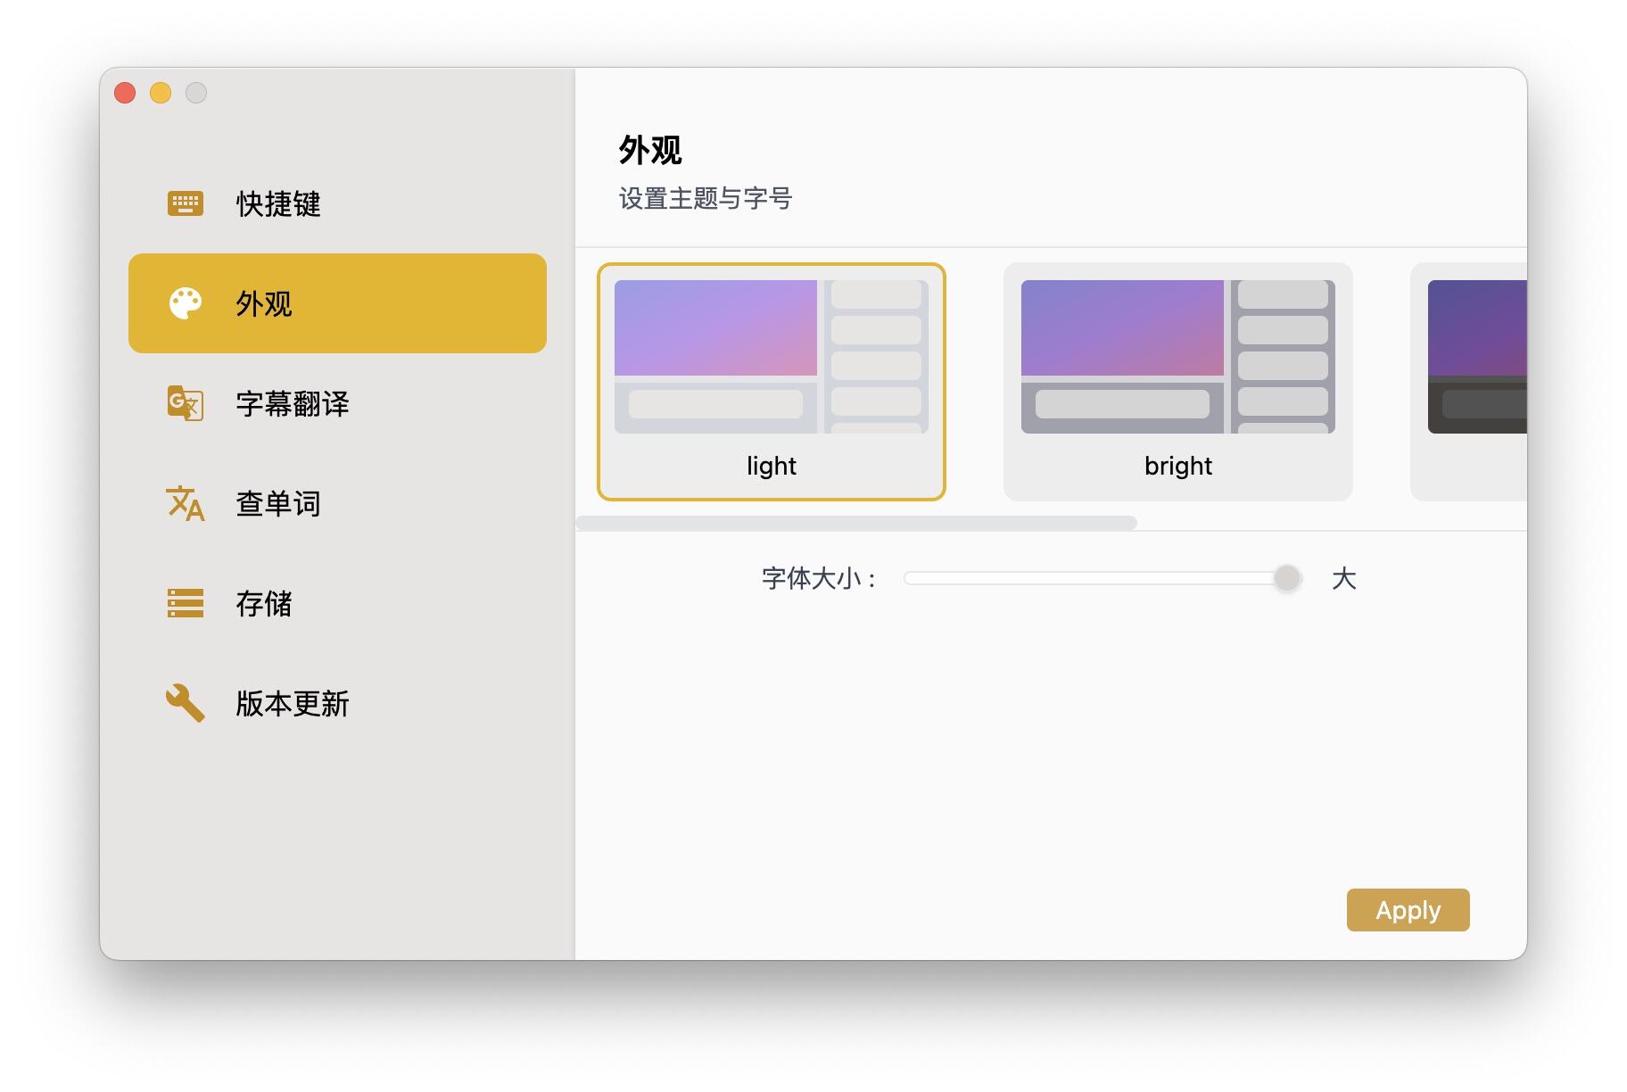
Task: Open the 快捷键 settings section
Action: click(337, 203)
